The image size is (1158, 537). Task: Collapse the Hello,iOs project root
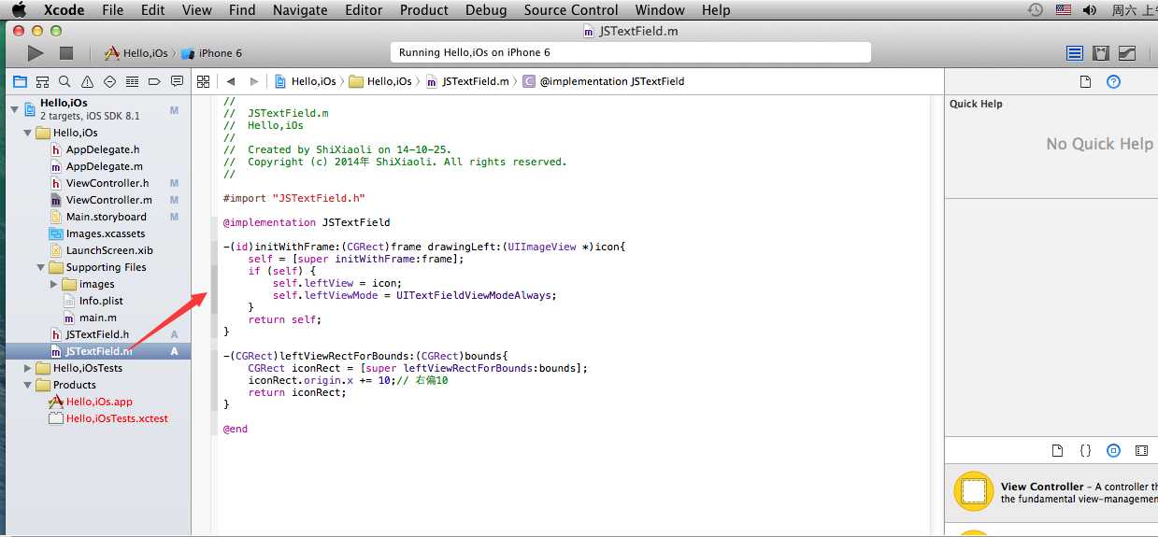pos(14,109)
